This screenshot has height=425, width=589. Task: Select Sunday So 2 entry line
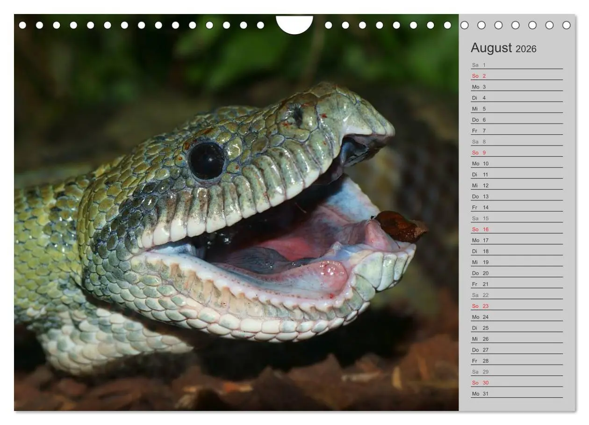click(517, 76)
